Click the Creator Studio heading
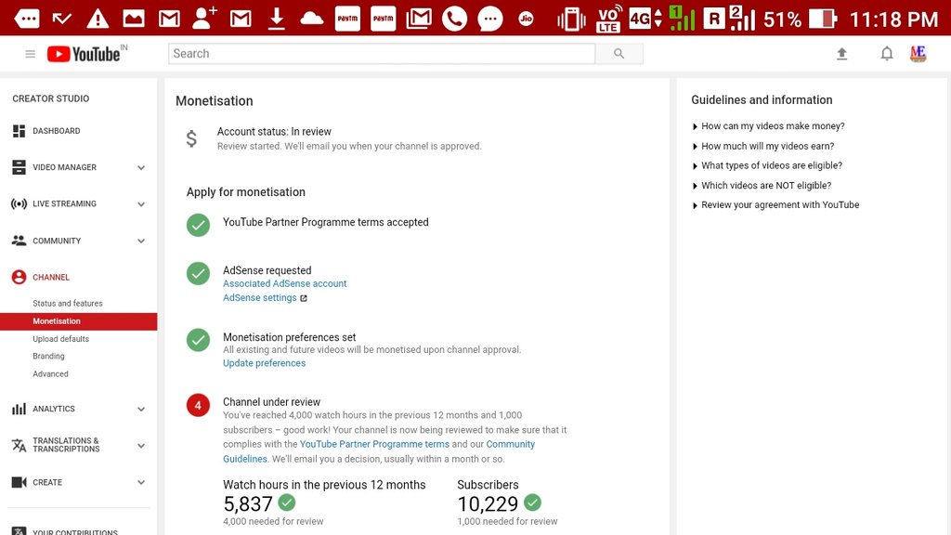951x535 pixels. (x=51, y=98)
